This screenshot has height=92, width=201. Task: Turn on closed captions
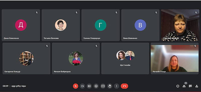pos(89,86)
